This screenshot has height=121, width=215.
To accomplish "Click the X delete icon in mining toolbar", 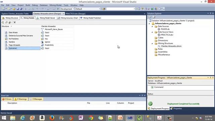I will (15, 23).
